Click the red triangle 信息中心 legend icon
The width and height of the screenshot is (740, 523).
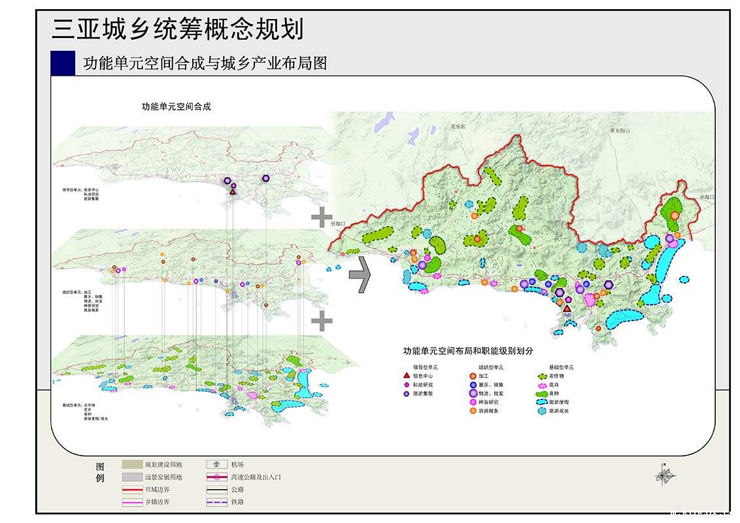[x=406, y=376]
